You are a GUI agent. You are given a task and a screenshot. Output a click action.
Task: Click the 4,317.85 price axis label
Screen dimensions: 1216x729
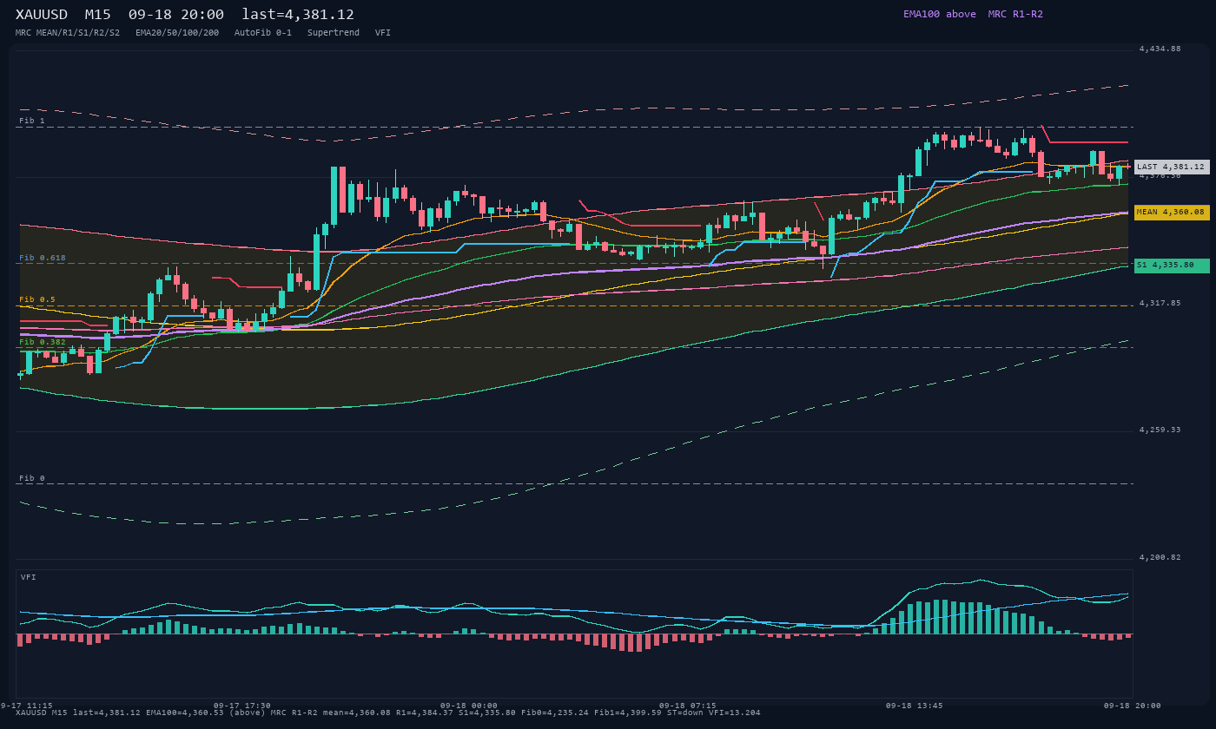(x=1160, y=303)
